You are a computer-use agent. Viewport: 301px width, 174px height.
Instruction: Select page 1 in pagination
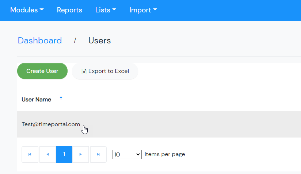pos(64,154)
